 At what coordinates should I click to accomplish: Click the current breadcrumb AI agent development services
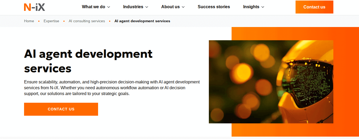[142, 21]
